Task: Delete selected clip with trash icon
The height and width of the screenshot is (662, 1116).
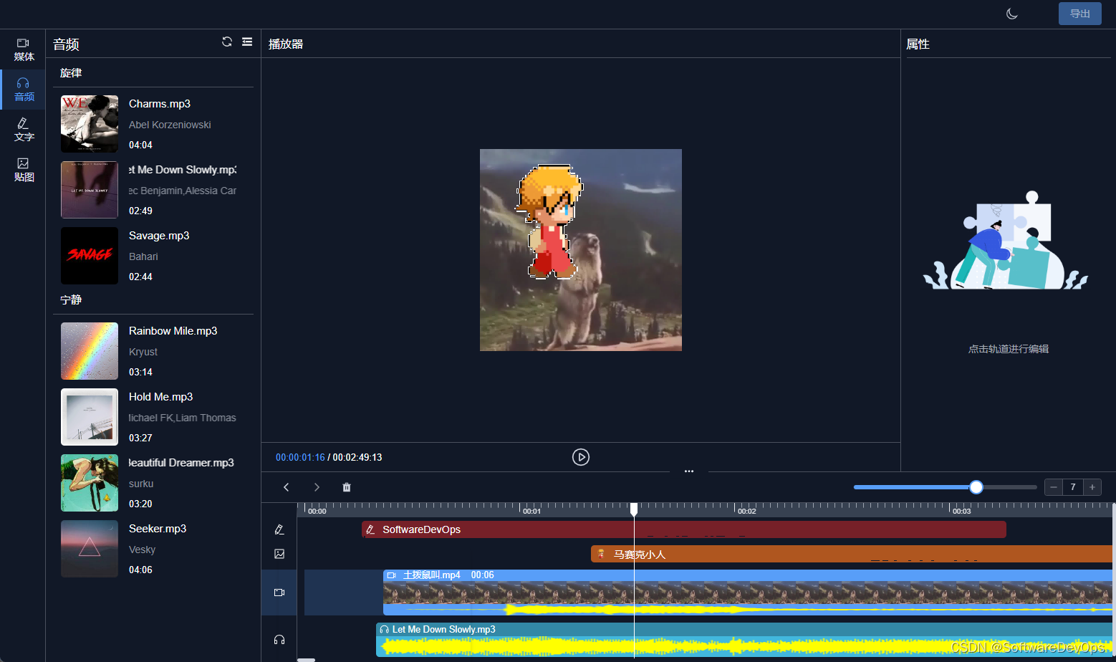Action: (x=347, y=487)
